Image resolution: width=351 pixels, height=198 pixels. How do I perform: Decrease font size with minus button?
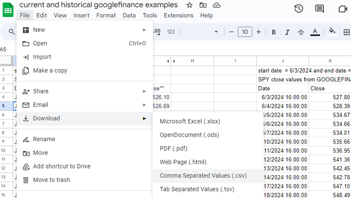pyautogui.click(x=231, y=32)
